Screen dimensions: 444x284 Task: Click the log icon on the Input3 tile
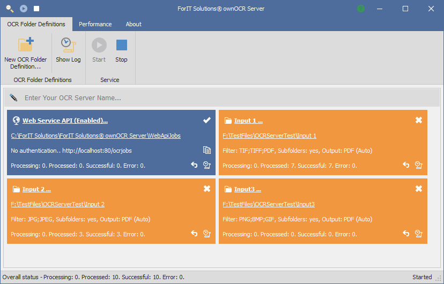(419, 234)
